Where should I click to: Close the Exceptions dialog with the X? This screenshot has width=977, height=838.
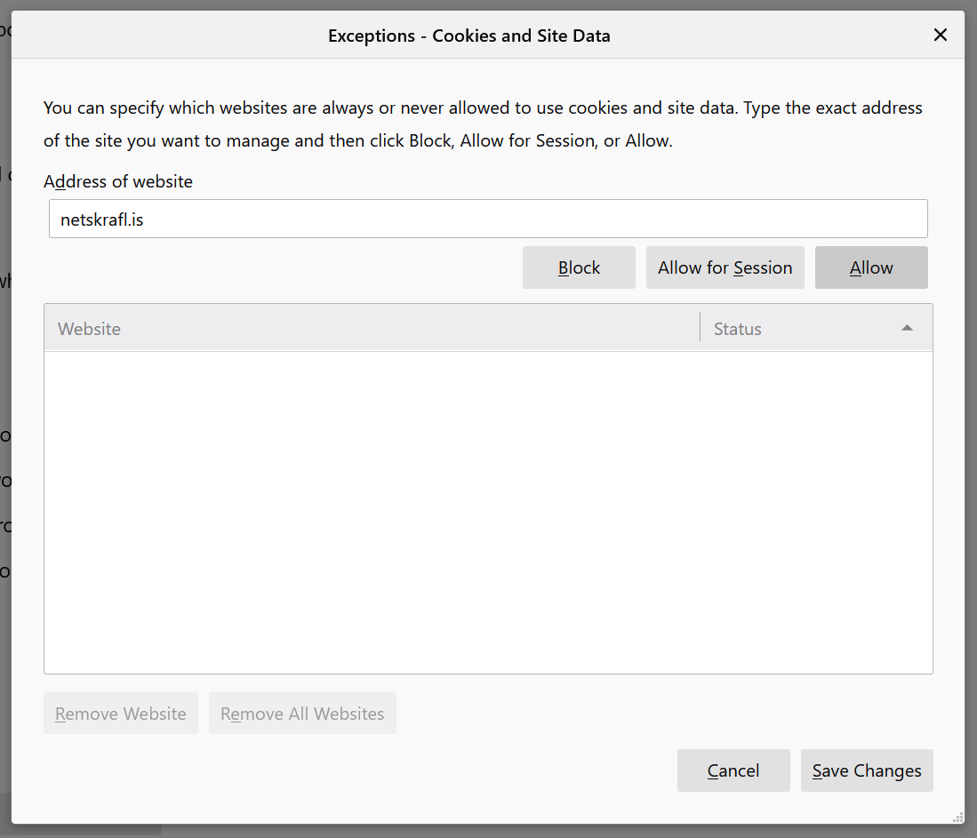pos(940,36)
